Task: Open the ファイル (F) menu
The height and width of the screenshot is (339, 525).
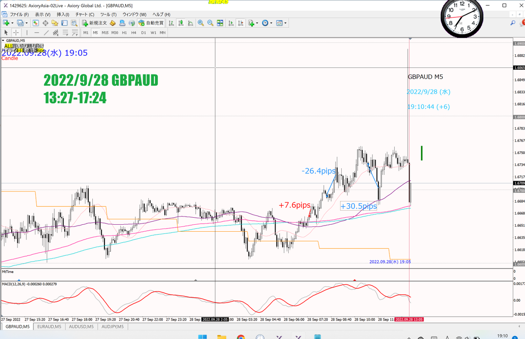Action: tap(19, 14)
